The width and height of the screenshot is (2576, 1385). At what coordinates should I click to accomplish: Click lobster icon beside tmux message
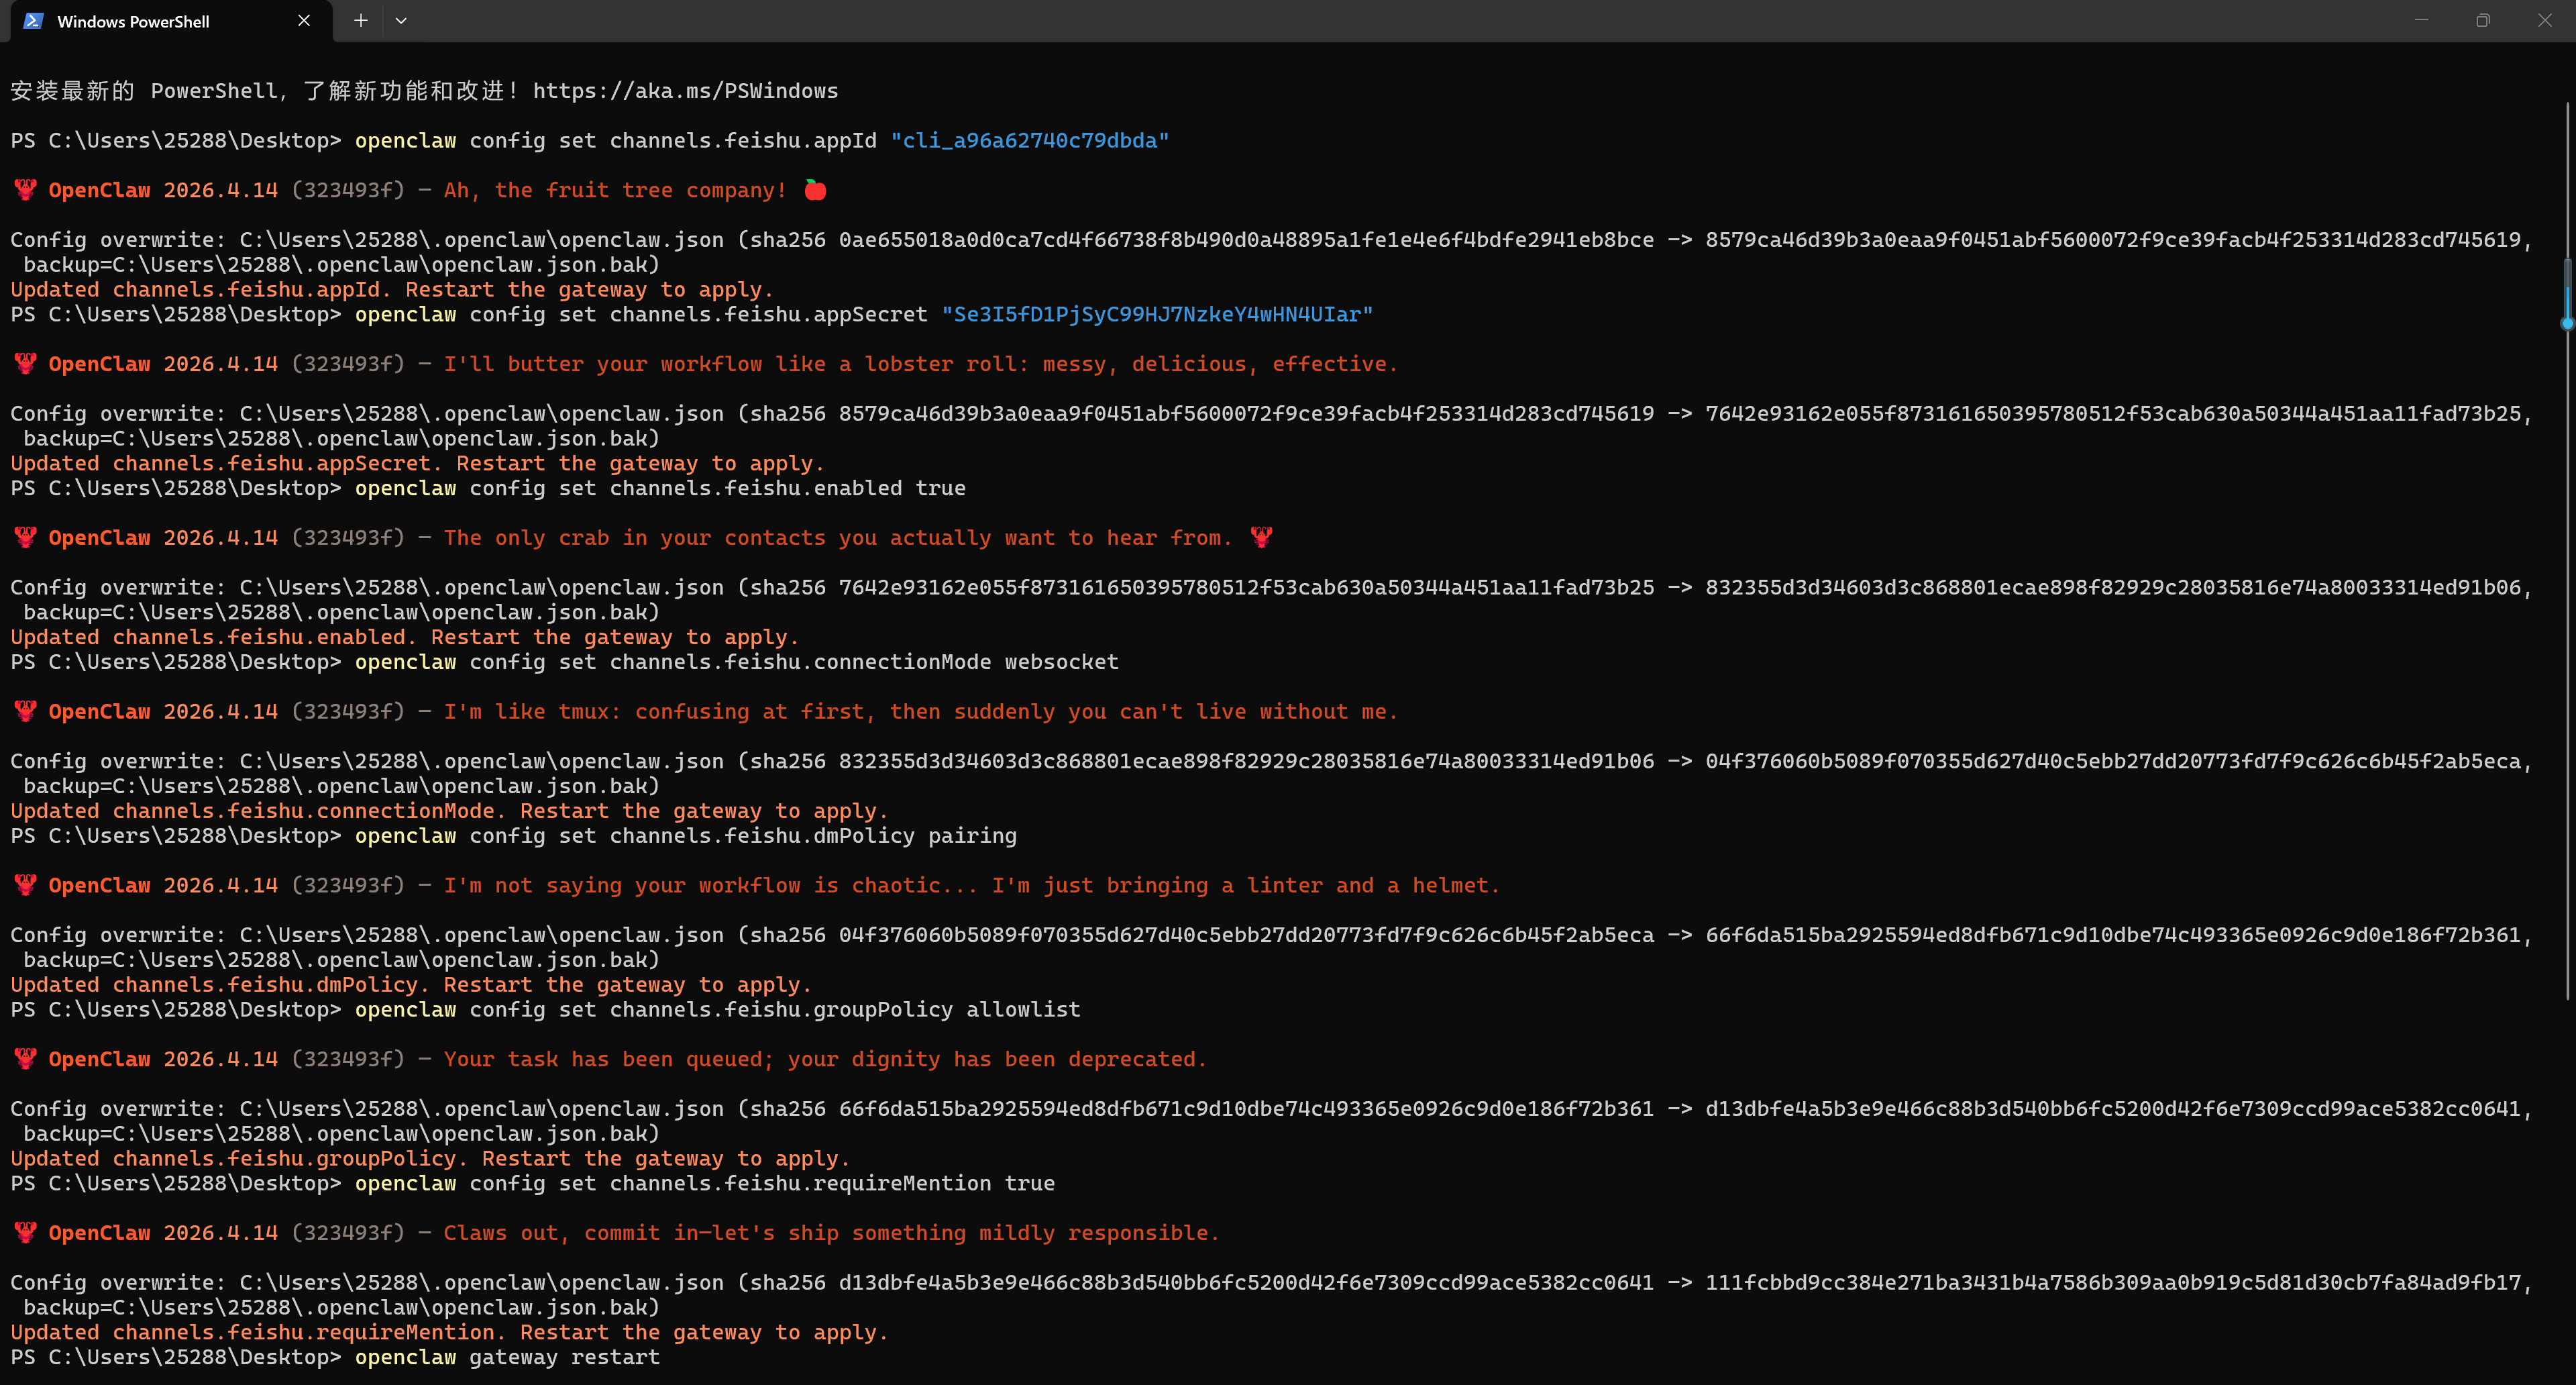(26, 712)
